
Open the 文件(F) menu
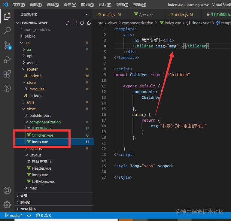pos(19,5)
